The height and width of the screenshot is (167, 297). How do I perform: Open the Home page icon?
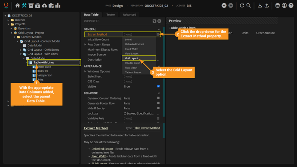coord(18,6)
